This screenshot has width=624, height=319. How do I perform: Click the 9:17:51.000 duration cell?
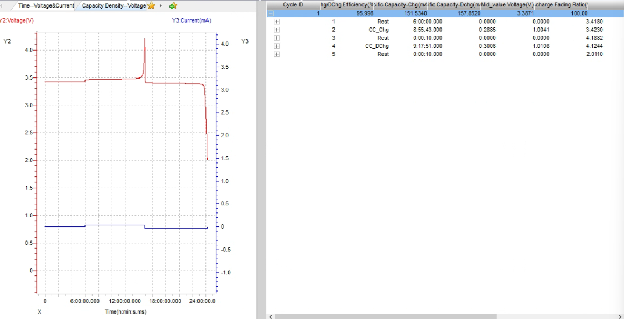[x=428, y=46]
